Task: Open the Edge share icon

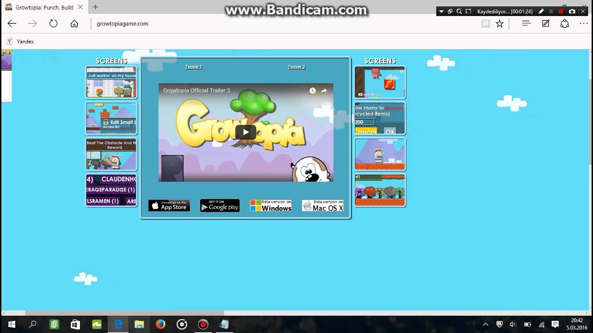Action: pos(564,24)
